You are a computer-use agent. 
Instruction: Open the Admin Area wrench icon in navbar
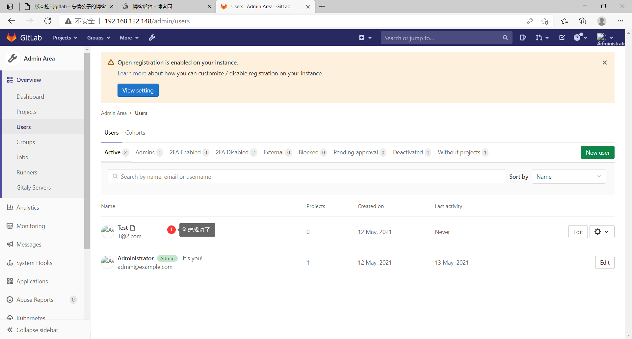click(152, 38)
